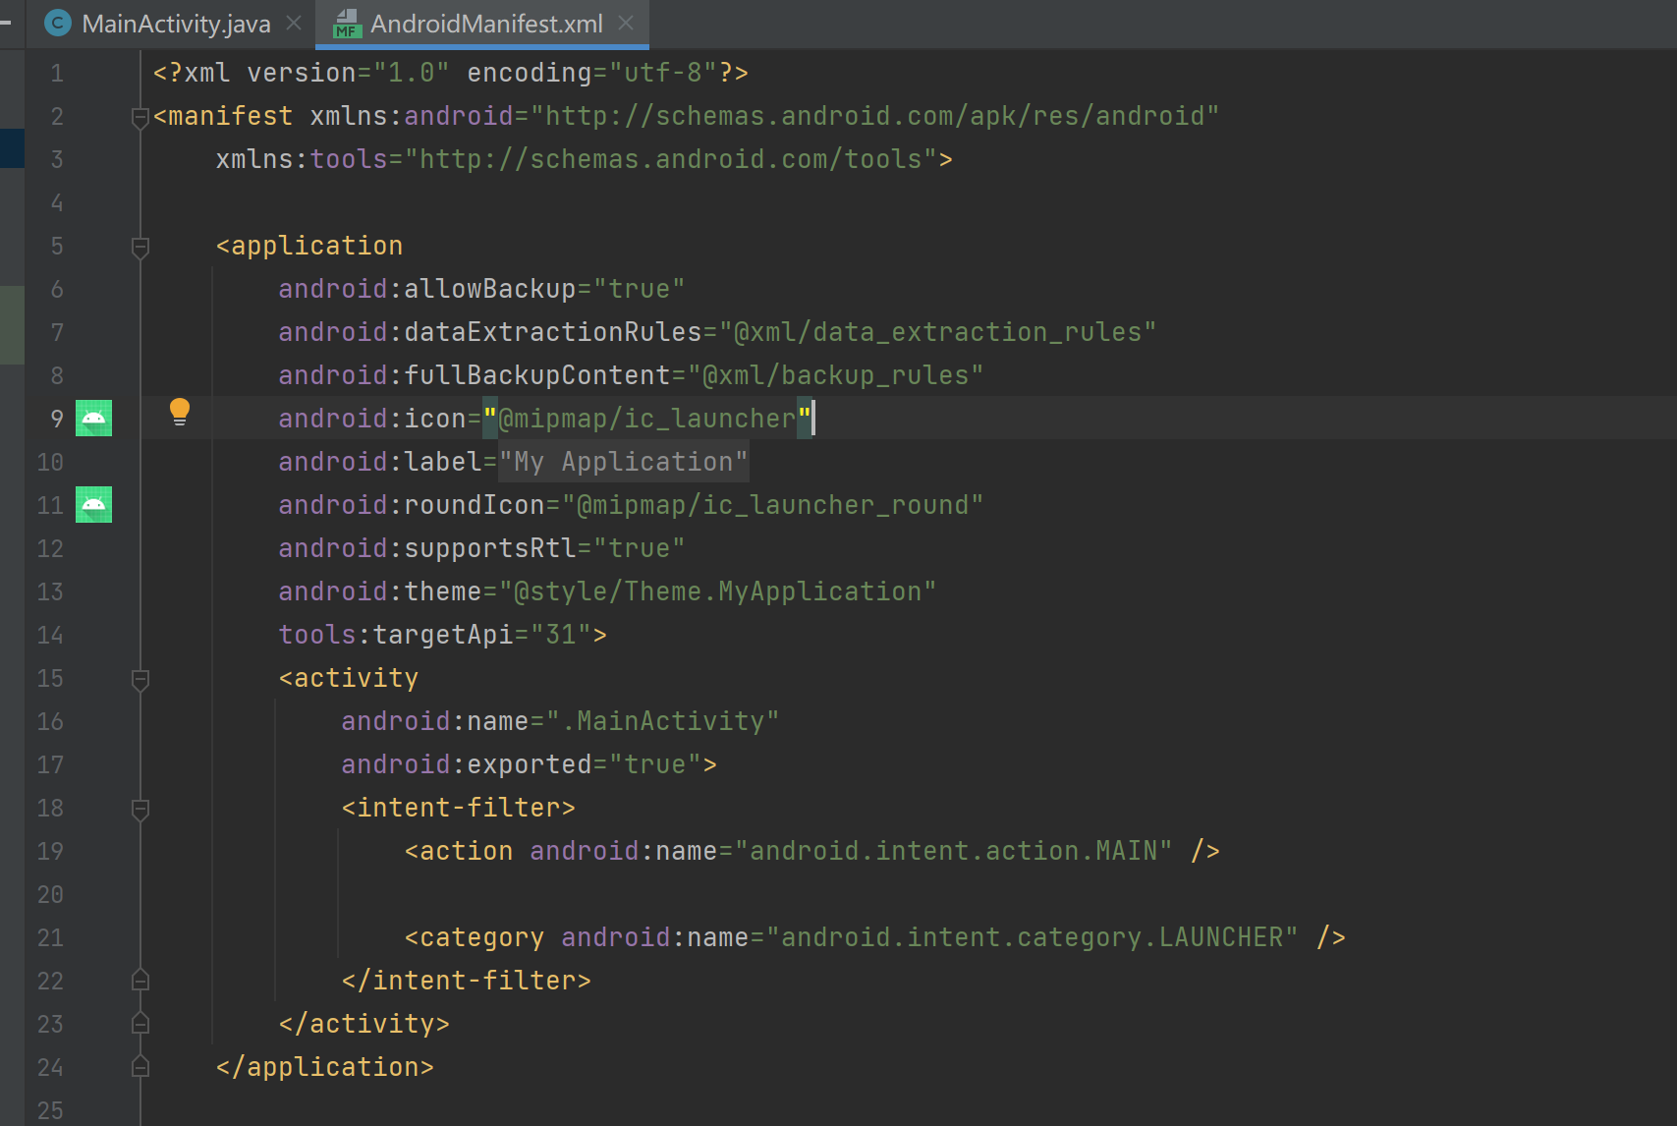The width and height of the screenshot is (1677, 1126).
Task: Collapse the activity tag fold at line 15
Action: pos(140,680)
